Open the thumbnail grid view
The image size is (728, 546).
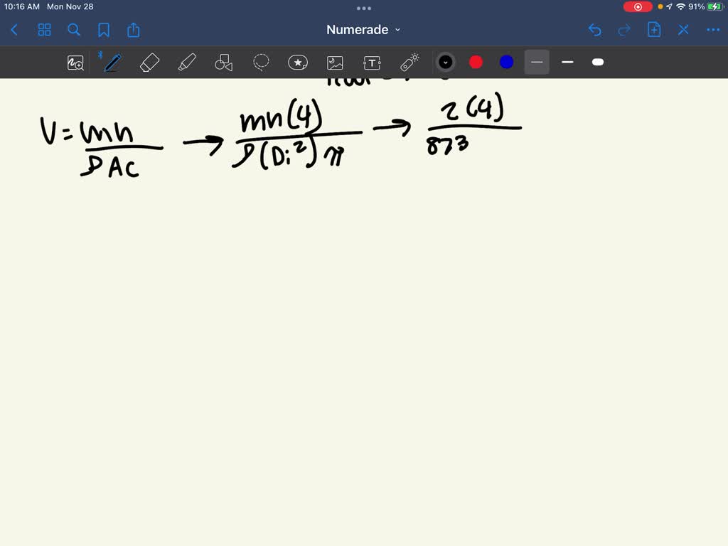tap(45, 30)
